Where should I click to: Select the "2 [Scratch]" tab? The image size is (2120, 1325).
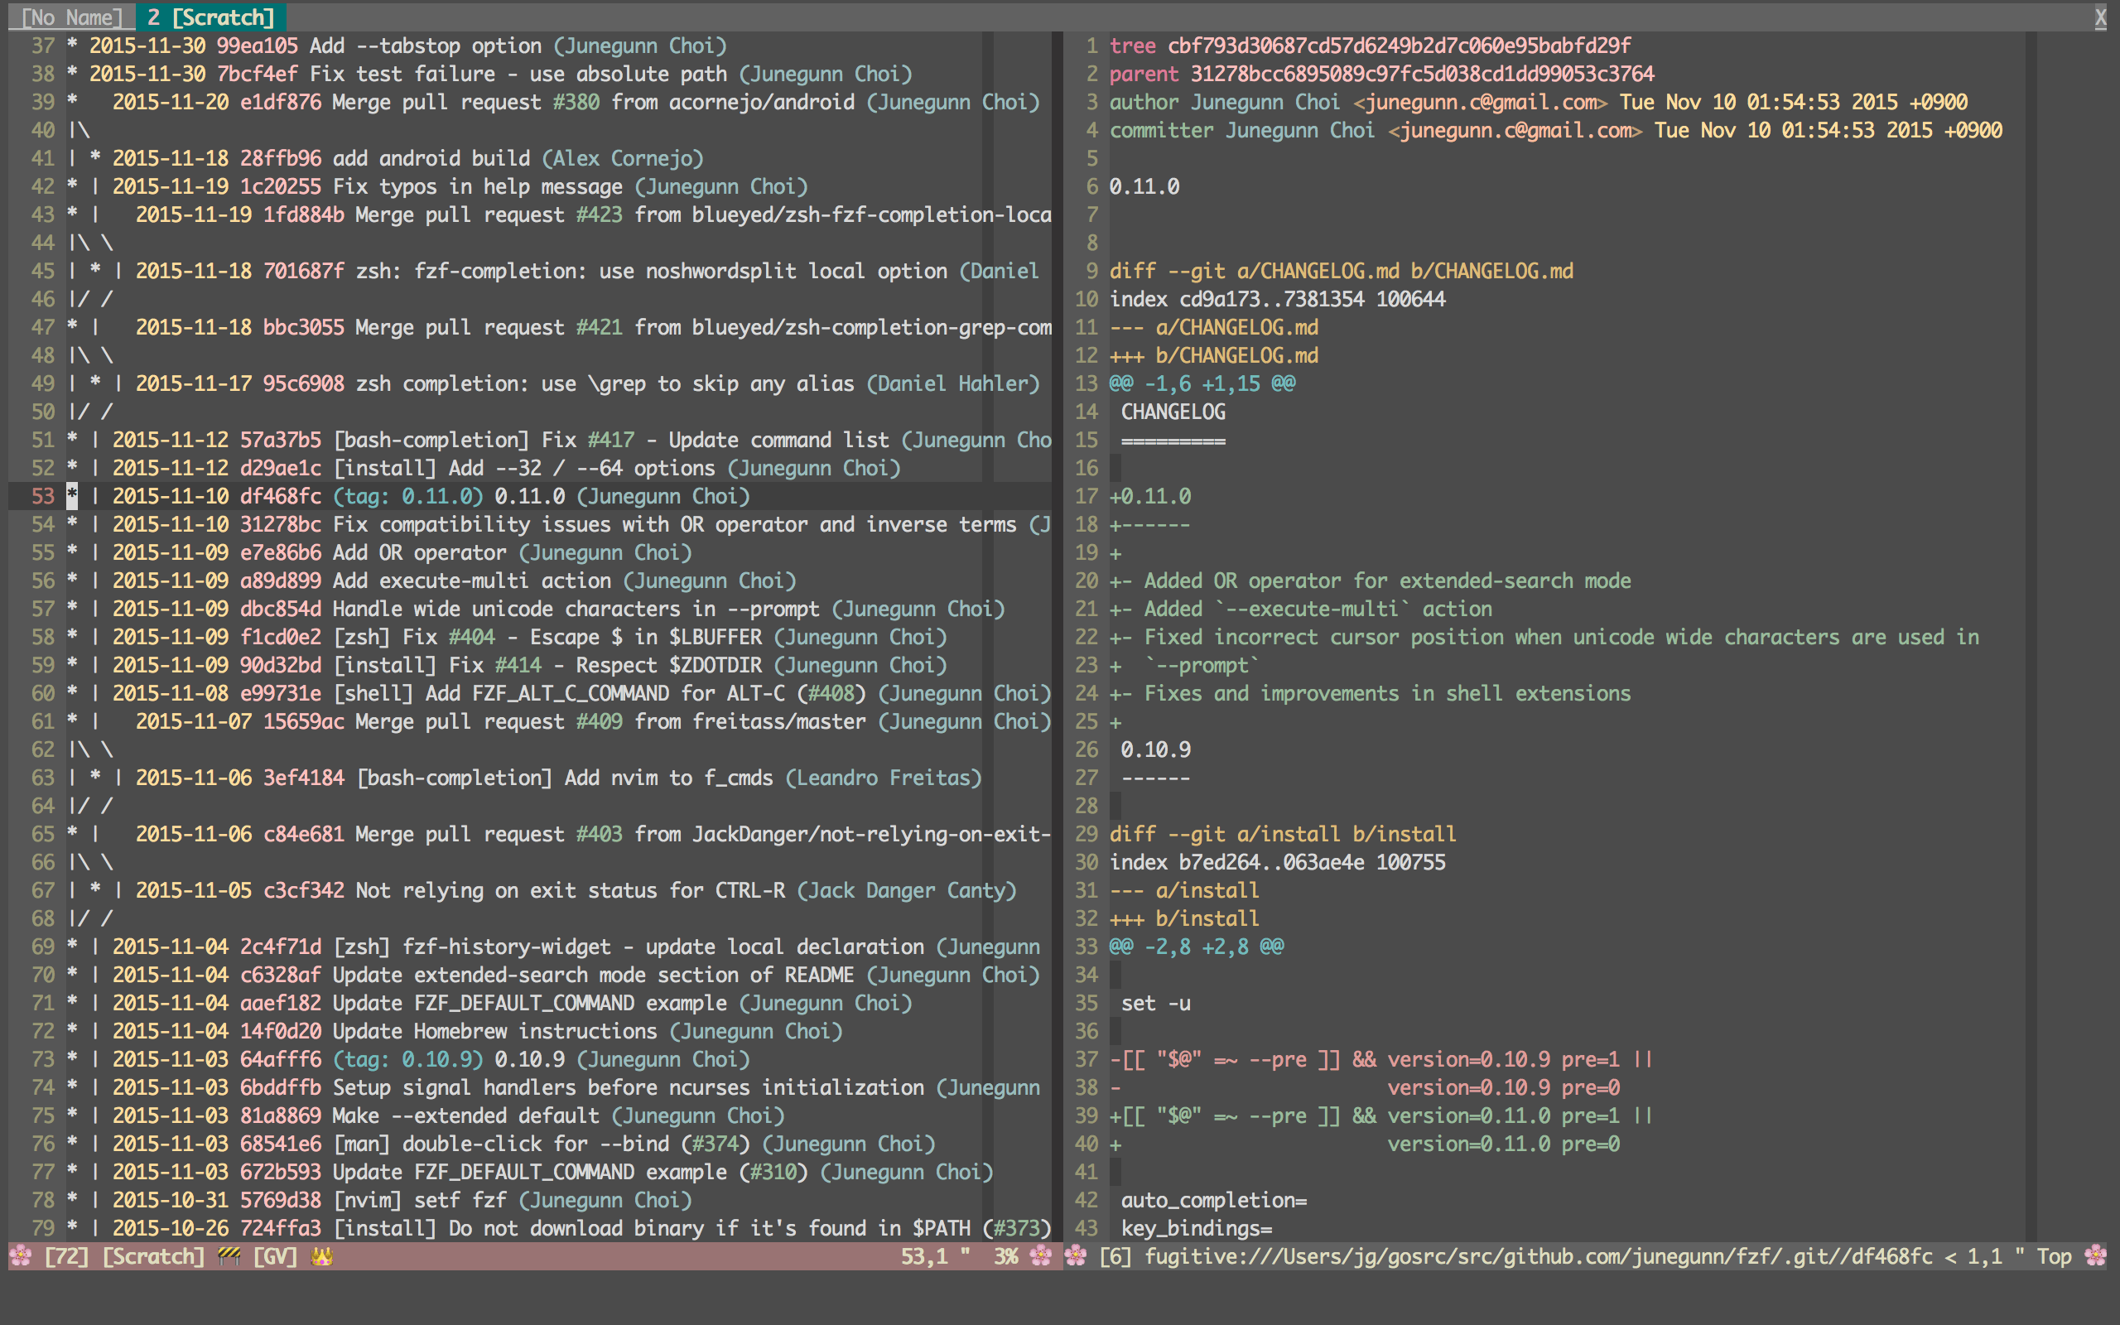[210, 17]
